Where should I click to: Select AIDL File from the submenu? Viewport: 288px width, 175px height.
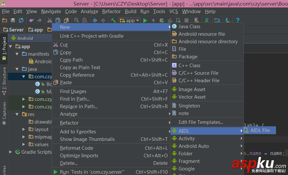(x=260, y=130)
